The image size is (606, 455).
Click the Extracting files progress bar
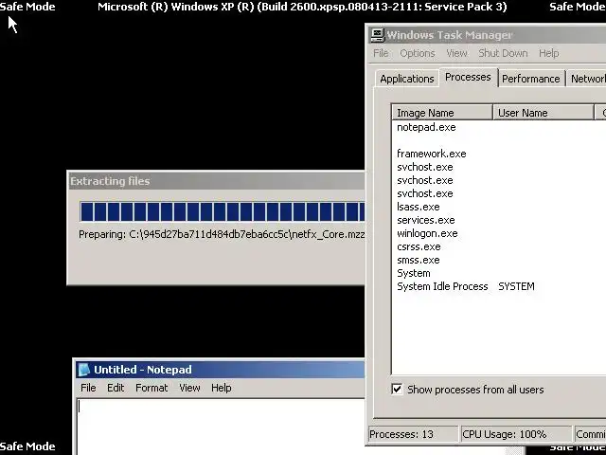click(223, 211)
